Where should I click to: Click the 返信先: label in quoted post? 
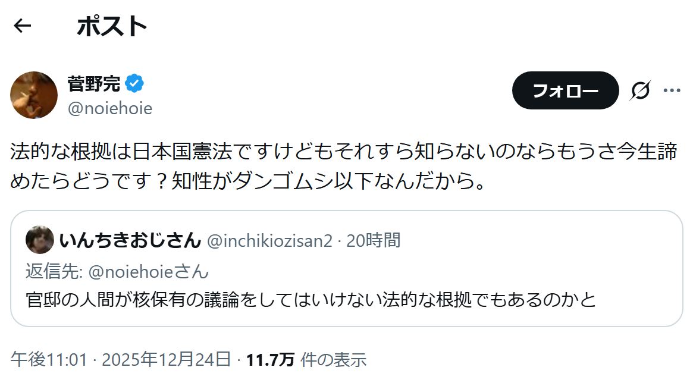54,271
